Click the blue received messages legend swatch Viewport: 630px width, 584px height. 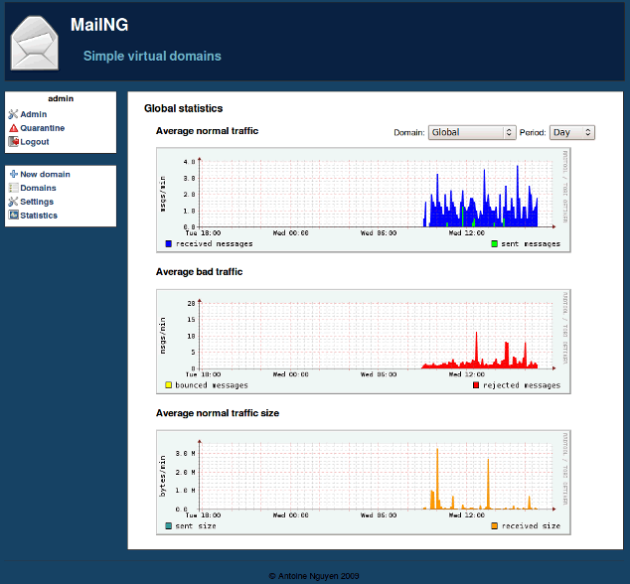[169, 243]
